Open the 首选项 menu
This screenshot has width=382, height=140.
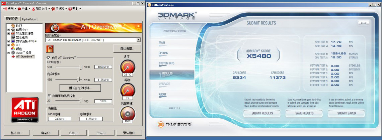tap(59, 9)
